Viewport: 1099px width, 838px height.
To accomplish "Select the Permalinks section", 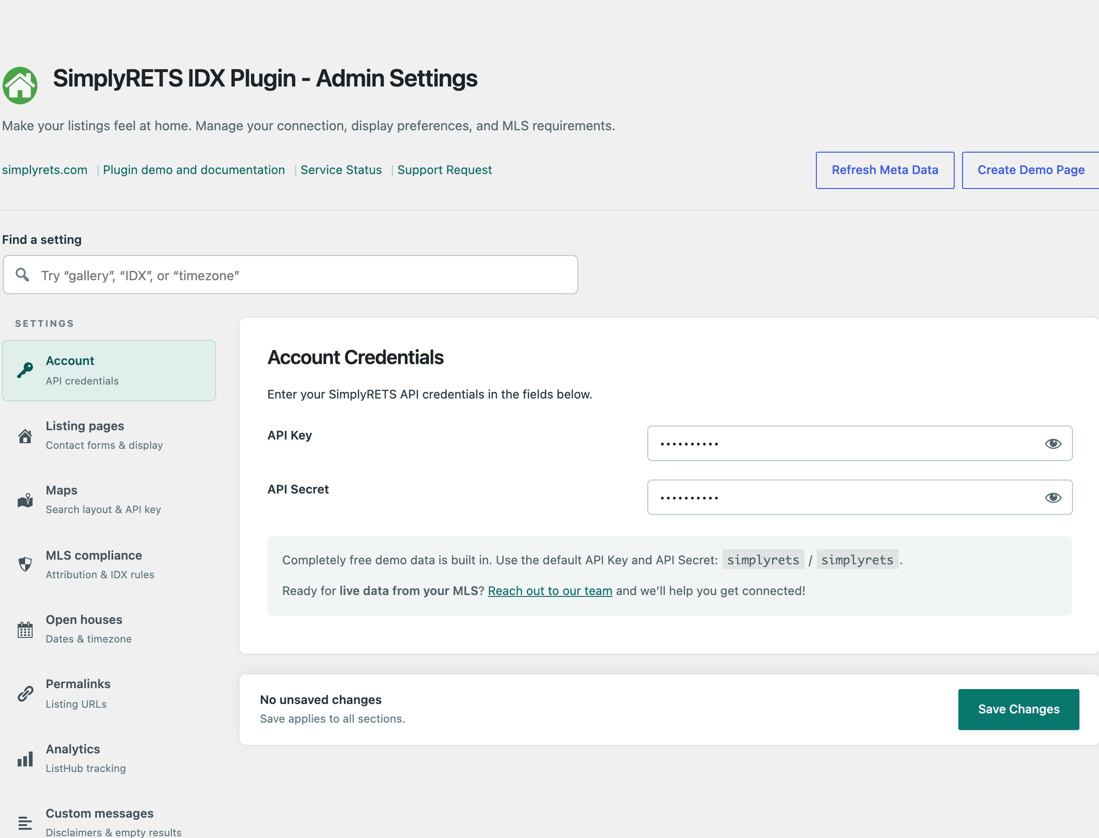I will (x=109, y=693).
